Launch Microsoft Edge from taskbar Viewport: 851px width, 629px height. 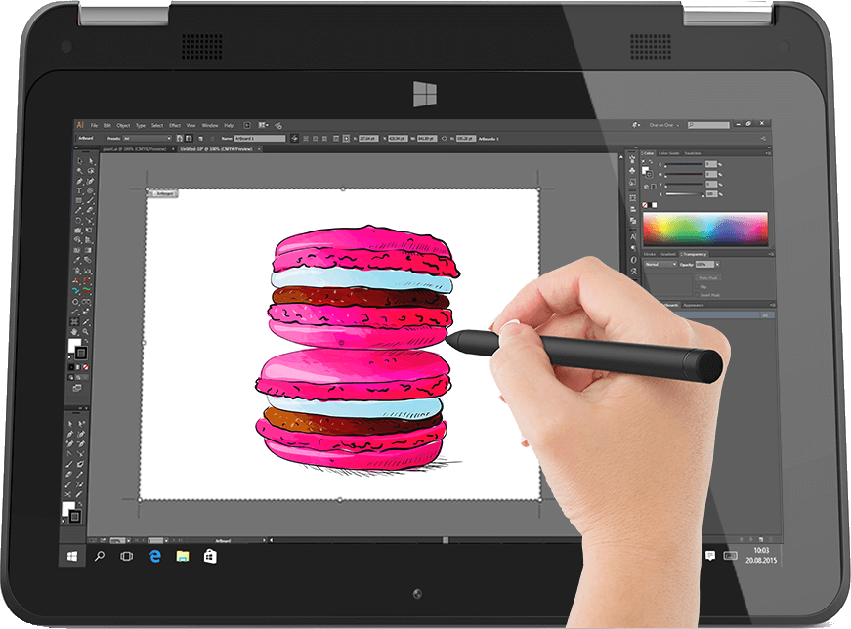pyautogui.click(x=155, y=556)
